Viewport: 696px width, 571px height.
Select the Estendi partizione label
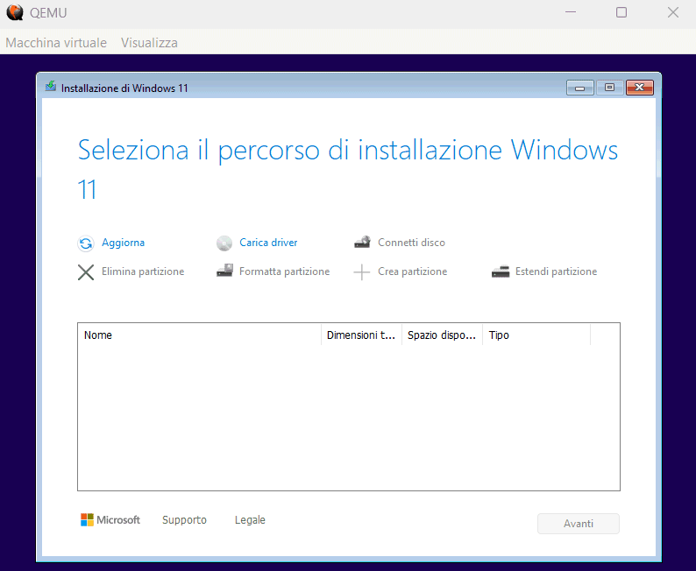pos(556,271)
